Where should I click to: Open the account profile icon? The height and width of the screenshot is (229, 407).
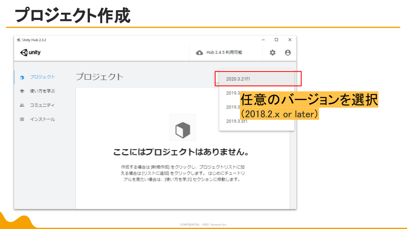(x=287, y=53)
